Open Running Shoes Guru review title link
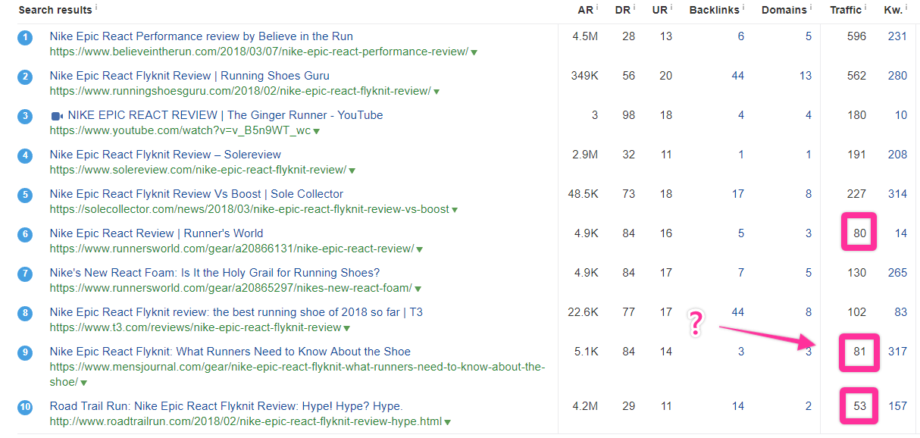The height and width of the screenshot is (438, 920). tap(189, 76)
